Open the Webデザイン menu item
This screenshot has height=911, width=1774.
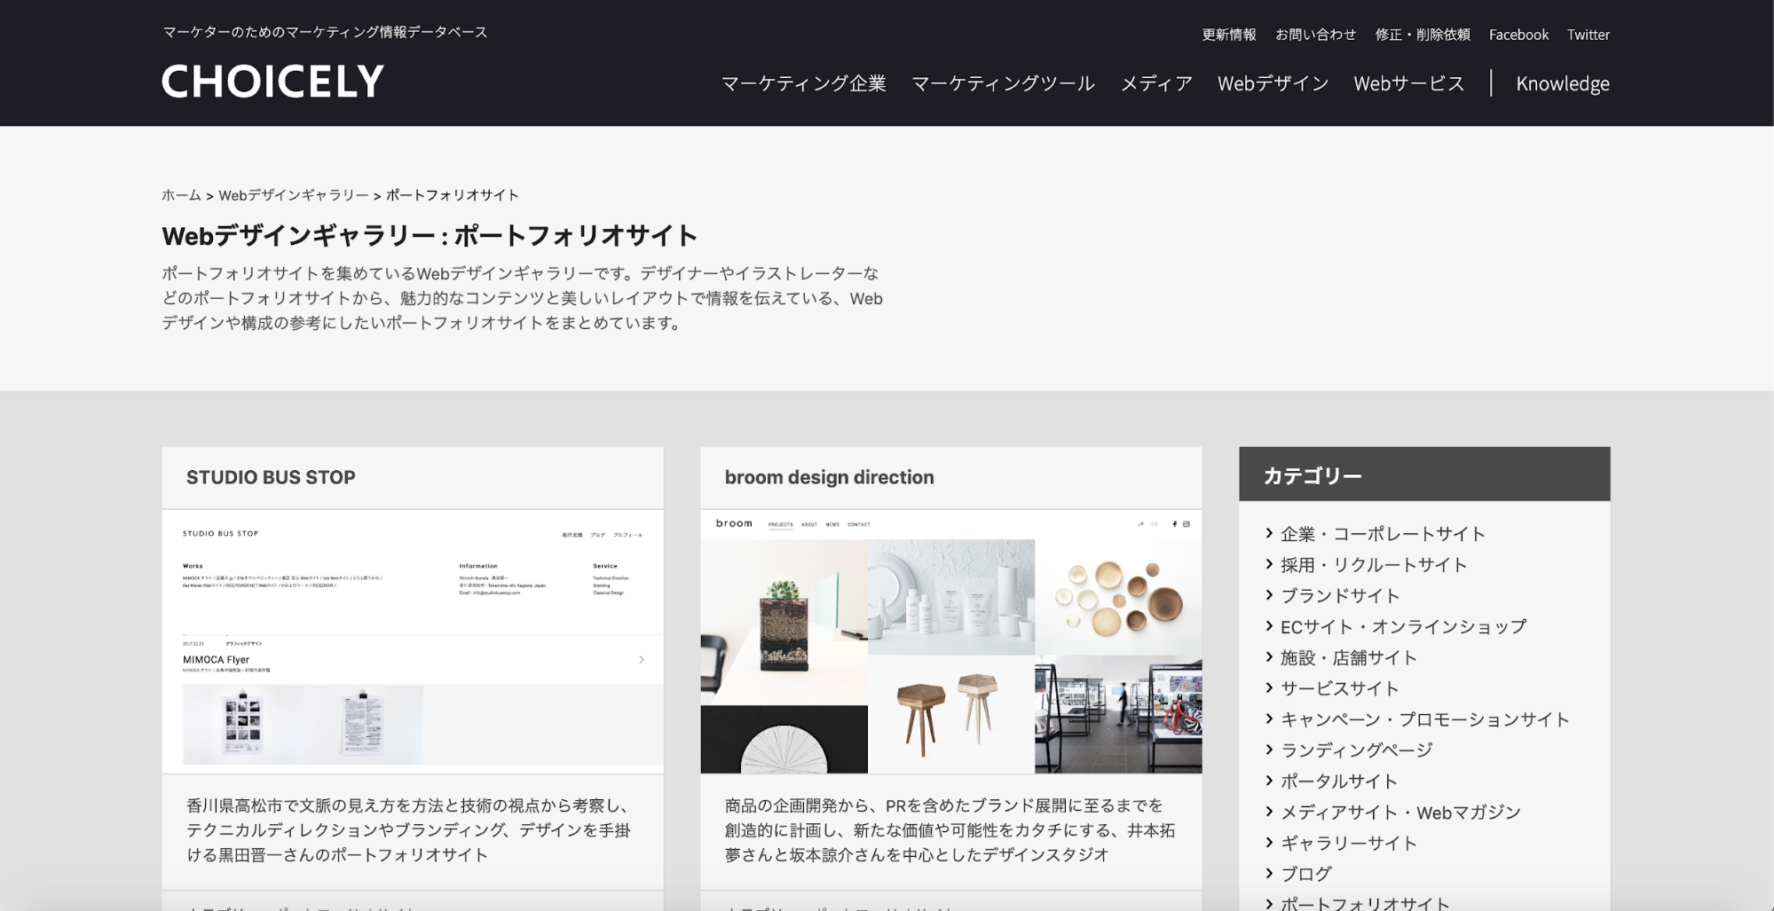coord(1273,83)
